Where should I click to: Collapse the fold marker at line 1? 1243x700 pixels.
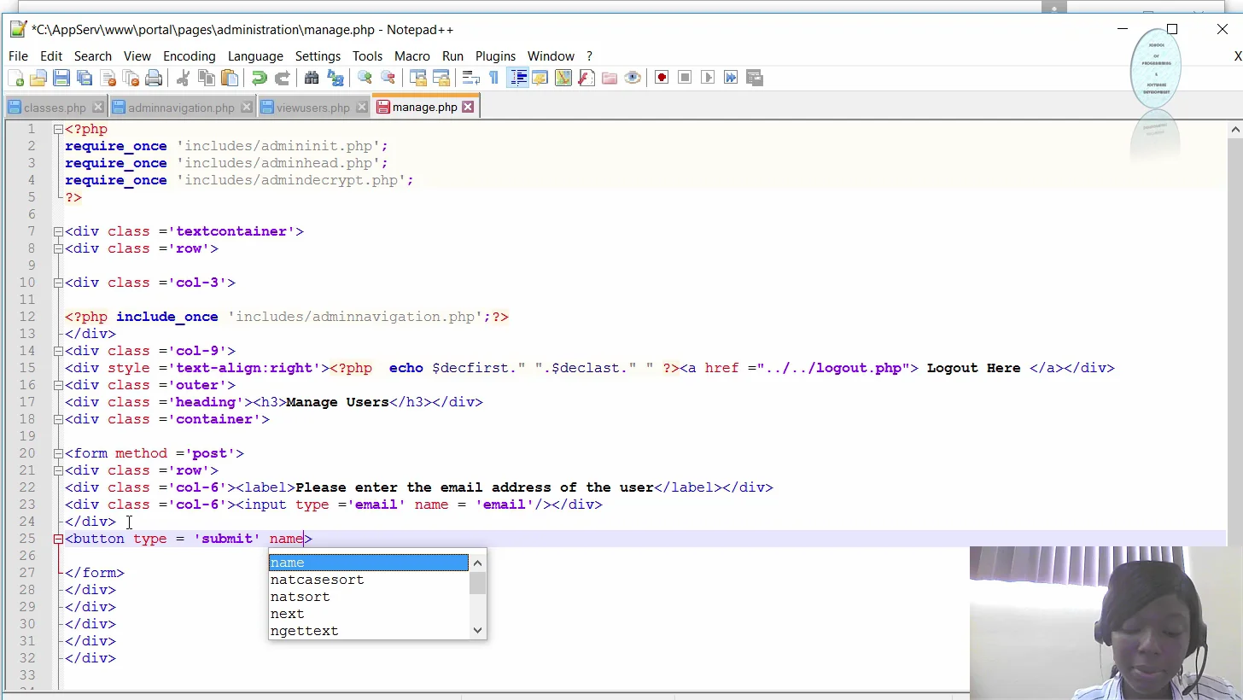click(x=58, y=129)
